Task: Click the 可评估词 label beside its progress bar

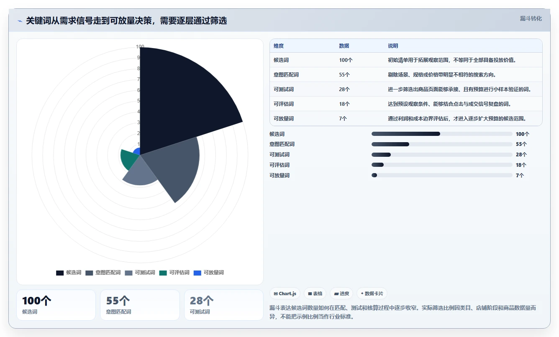Action: pos(279,165)
